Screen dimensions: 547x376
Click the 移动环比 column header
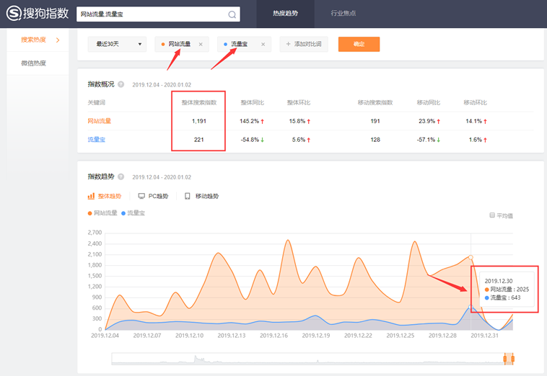[x=475, y=102]
